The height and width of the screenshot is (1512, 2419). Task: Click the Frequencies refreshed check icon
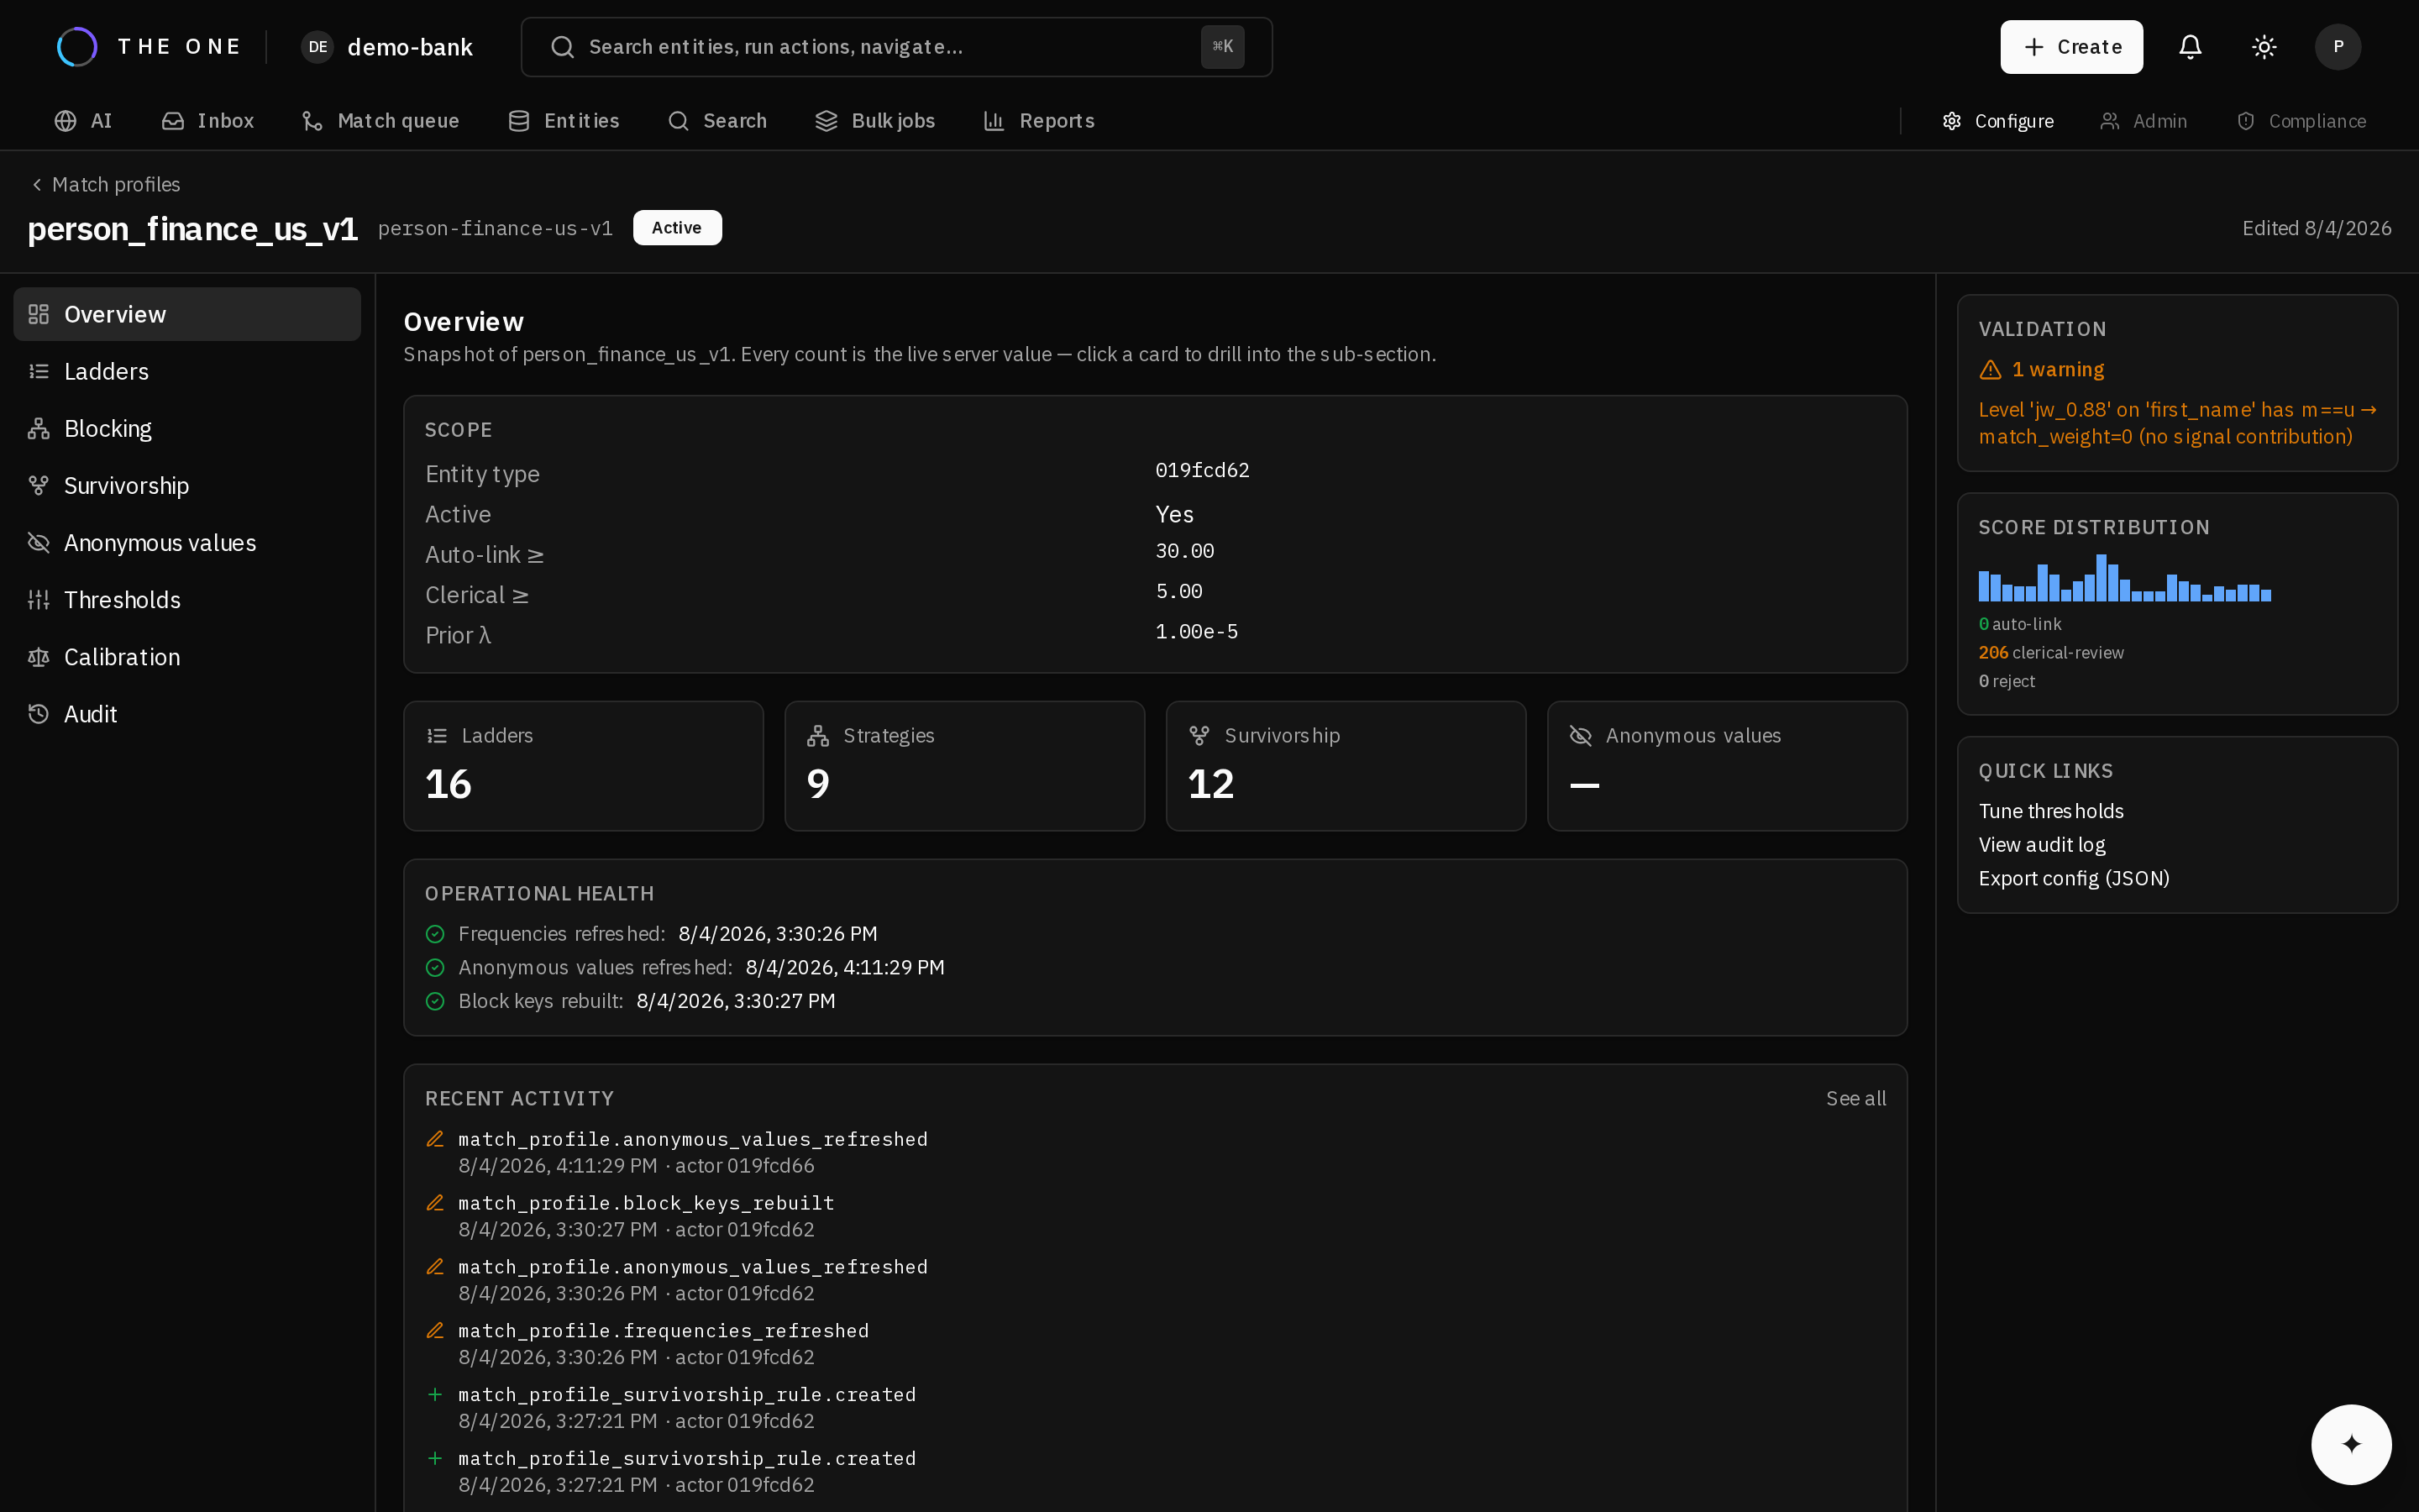pyautogui.click(x=435, y=934)
